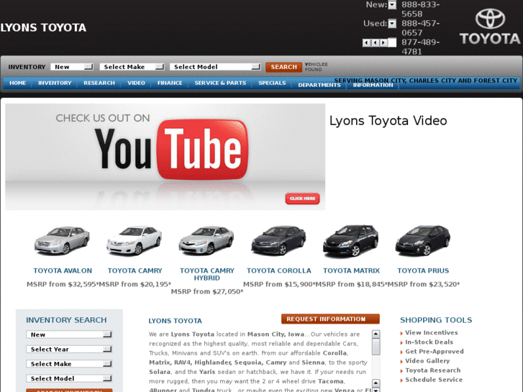This screenshot has width=523, height=392.
Task: Click the TOYOTA AVALON link
Action: coord(63,270)
